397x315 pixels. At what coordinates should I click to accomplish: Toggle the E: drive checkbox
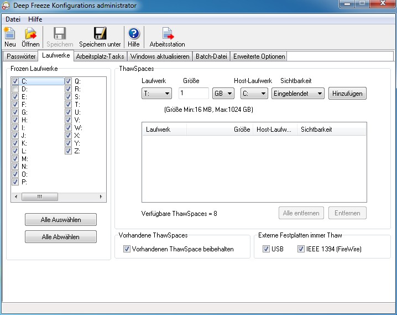point(15,96)
